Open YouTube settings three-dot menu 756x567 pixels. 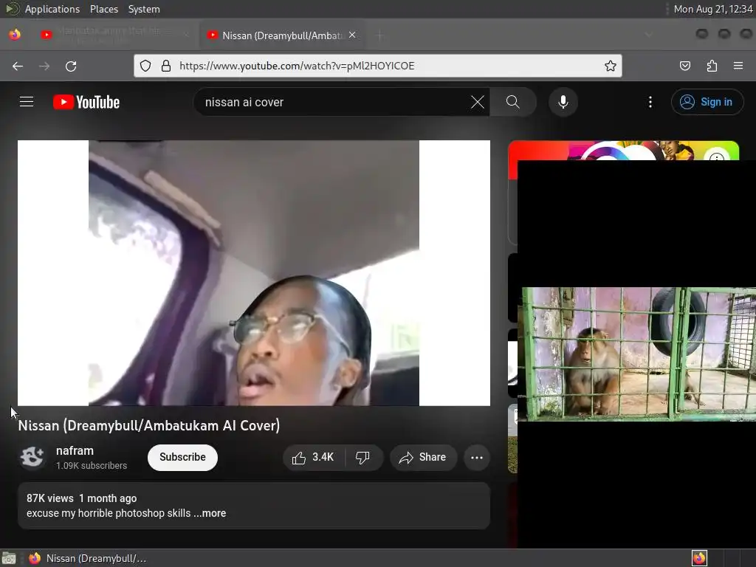coord(650,102)
